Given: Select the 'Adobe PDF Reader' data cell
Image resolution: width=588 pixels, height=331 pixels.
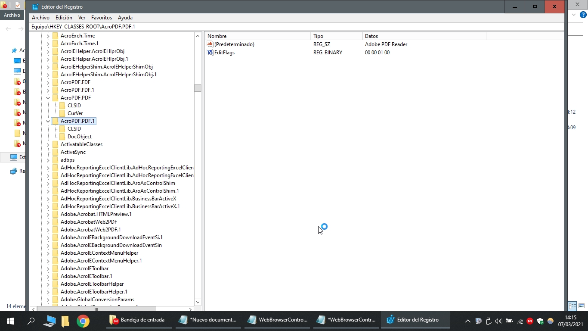Looking at the screenshot, I should coord(386,44).
